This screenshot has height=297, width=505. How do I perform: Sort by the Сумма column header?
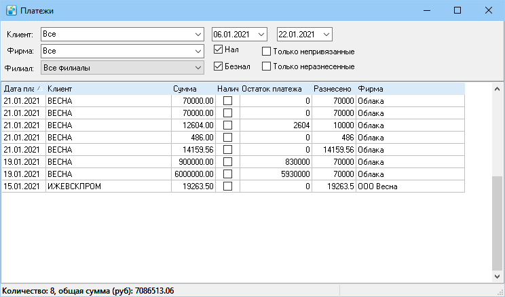193,89
